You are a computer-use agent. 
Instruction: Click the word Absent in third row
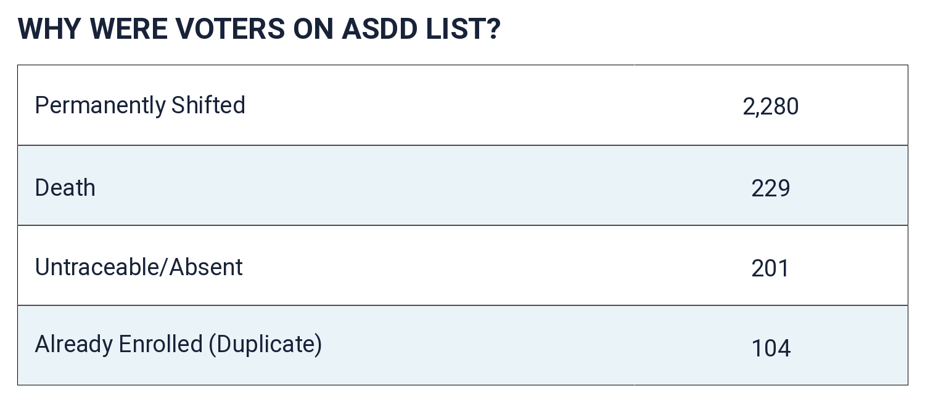click(x=206, y=267)
